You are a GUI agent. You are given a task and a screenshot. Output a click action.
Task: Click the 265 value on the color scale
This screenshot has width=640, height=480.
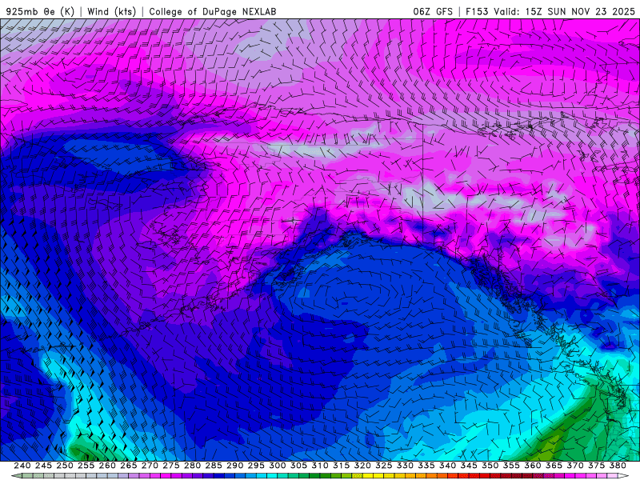[x=128, y=466]
